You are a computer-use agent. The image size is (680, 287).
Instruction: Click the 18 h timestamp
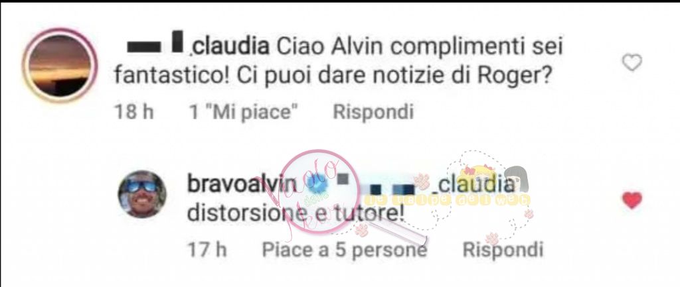pyautogui.click(x=134, y=111)
